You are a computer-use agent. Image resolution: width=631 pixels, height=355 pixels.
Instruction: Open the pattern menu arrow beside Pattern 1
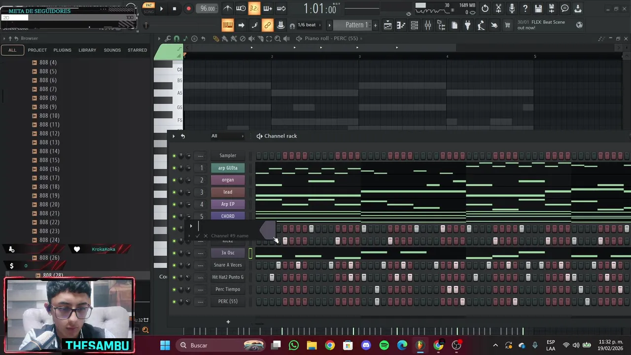tap(329, 25)
